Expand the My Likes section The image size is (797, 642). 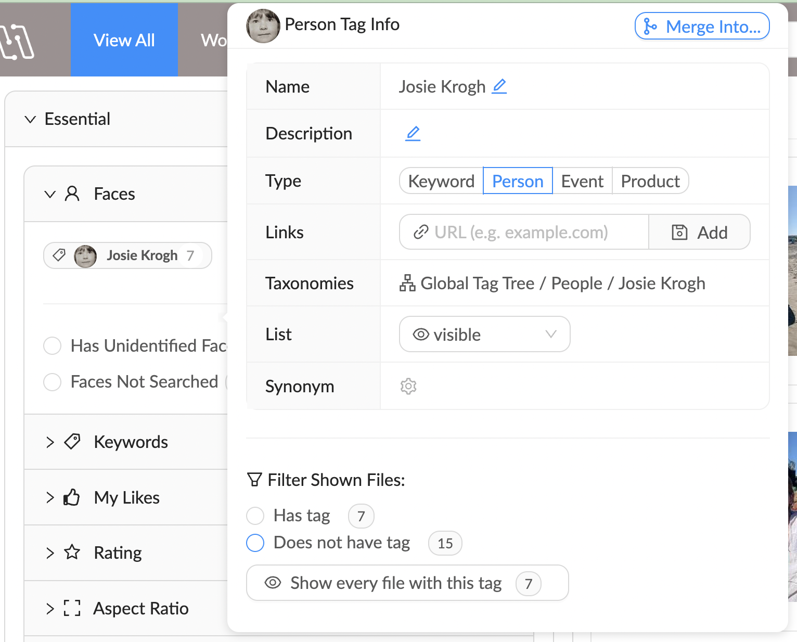coord(50,497)
